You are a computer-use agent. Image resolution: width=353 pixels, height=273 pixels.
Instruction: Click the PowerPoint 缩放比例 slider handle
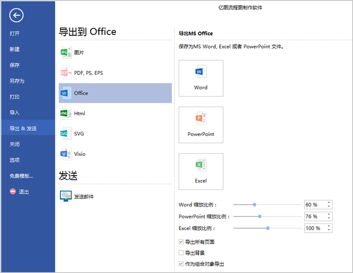click(259, 217)
